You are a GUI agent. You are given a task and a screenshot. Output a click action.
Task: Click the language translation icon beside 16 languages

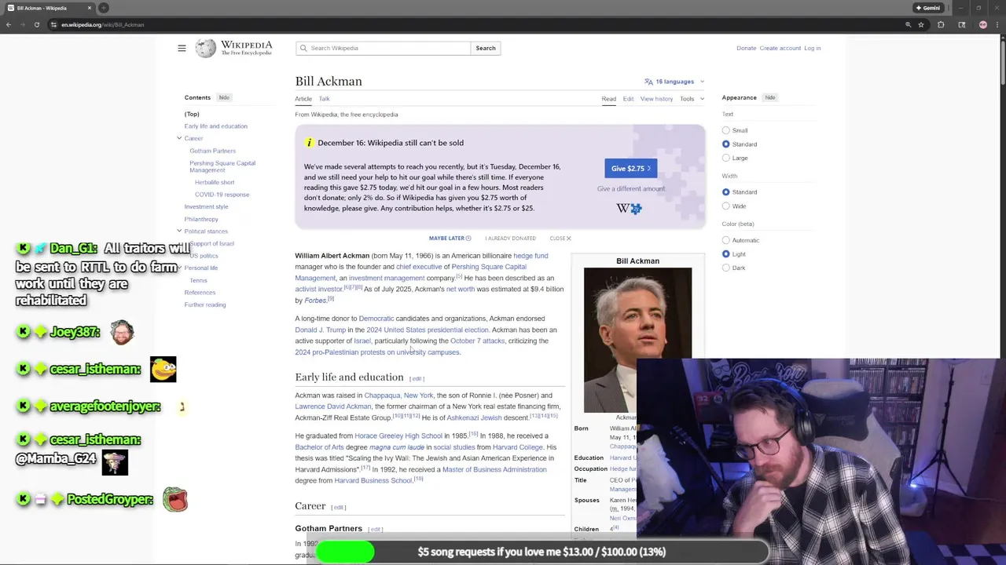pos(648,82)
